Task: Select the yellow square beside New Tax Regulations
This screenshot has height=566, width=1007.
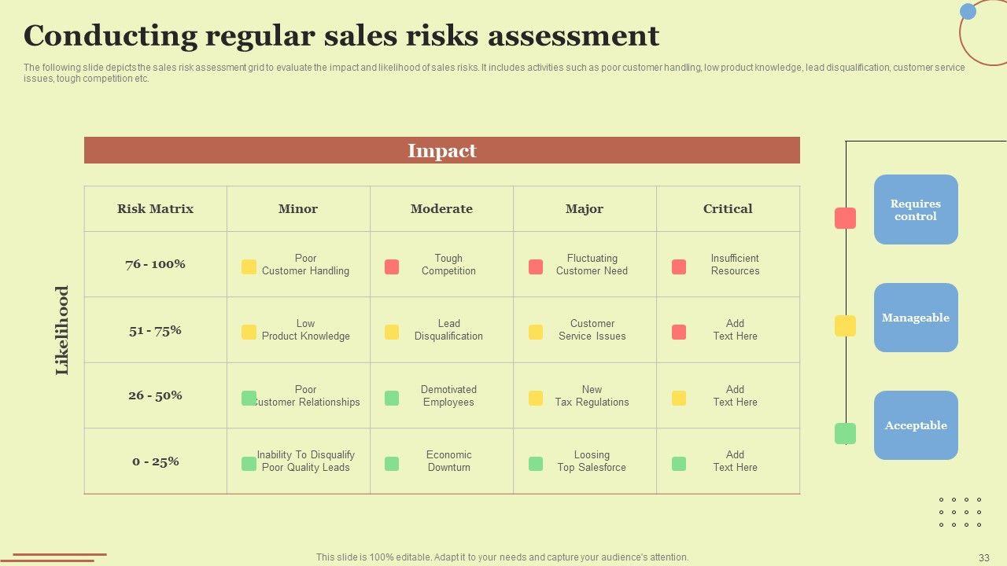Action: (x=536, y=398)
